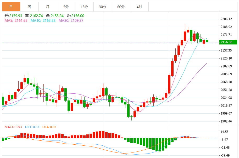Open the 4时 four-hour tab

pos(139,7)
